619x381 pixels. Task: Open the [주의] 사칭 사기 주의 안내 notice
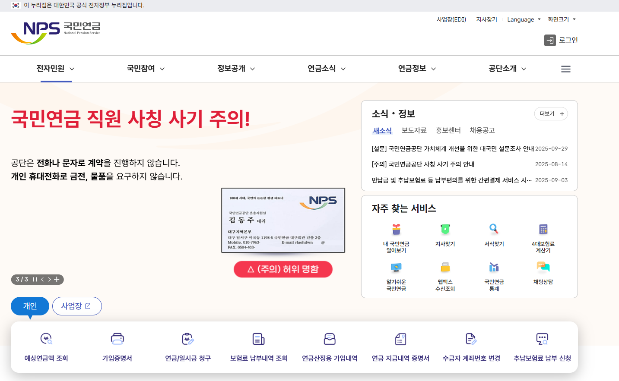[423, 164]
